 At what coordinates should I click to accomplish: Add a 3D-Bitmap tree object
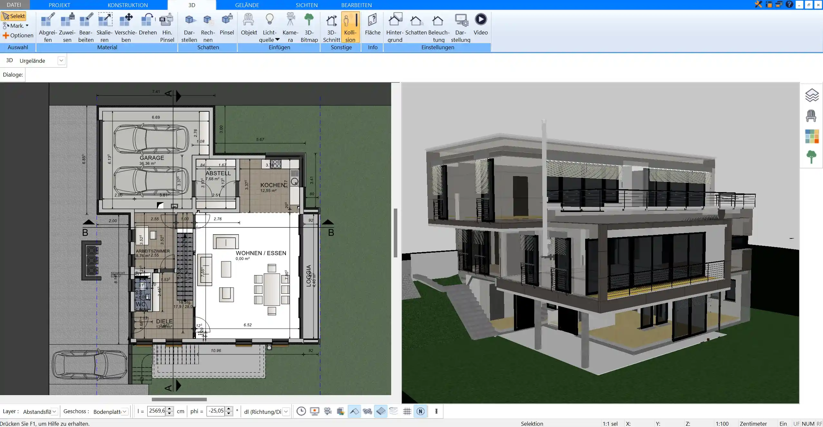[x=309, y=27]
